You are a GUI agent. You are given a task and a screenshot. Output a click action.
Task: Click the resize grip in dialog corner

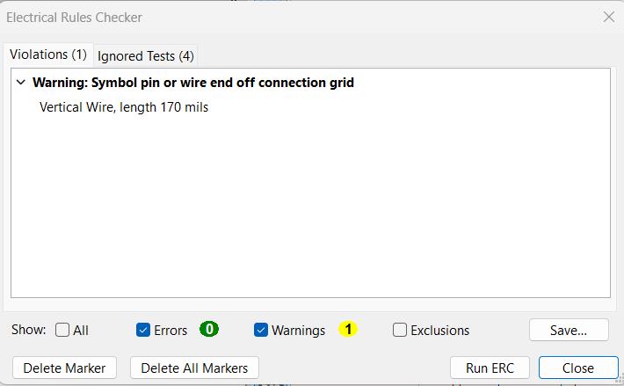[x=620, y=380]
